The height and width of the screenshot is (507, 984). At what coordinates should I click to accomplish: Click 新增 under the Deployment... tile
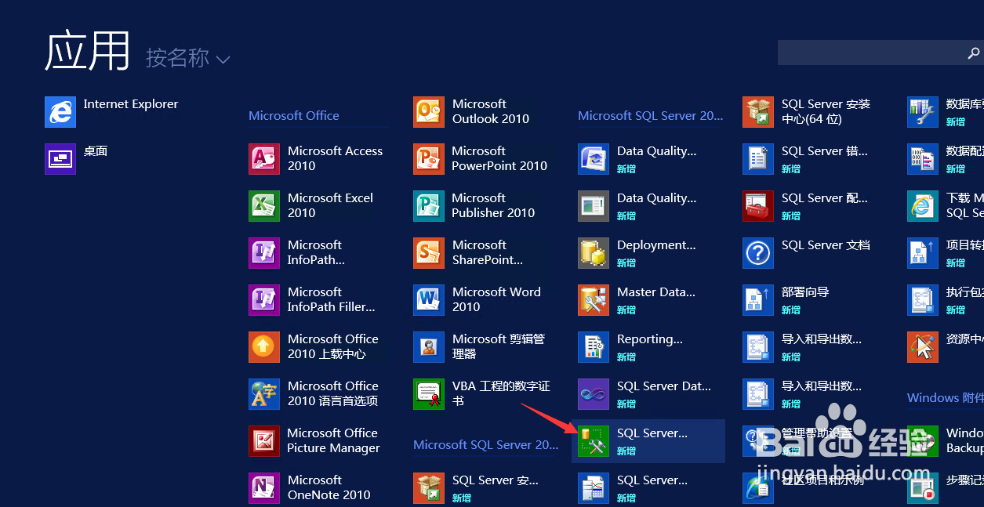626,263
